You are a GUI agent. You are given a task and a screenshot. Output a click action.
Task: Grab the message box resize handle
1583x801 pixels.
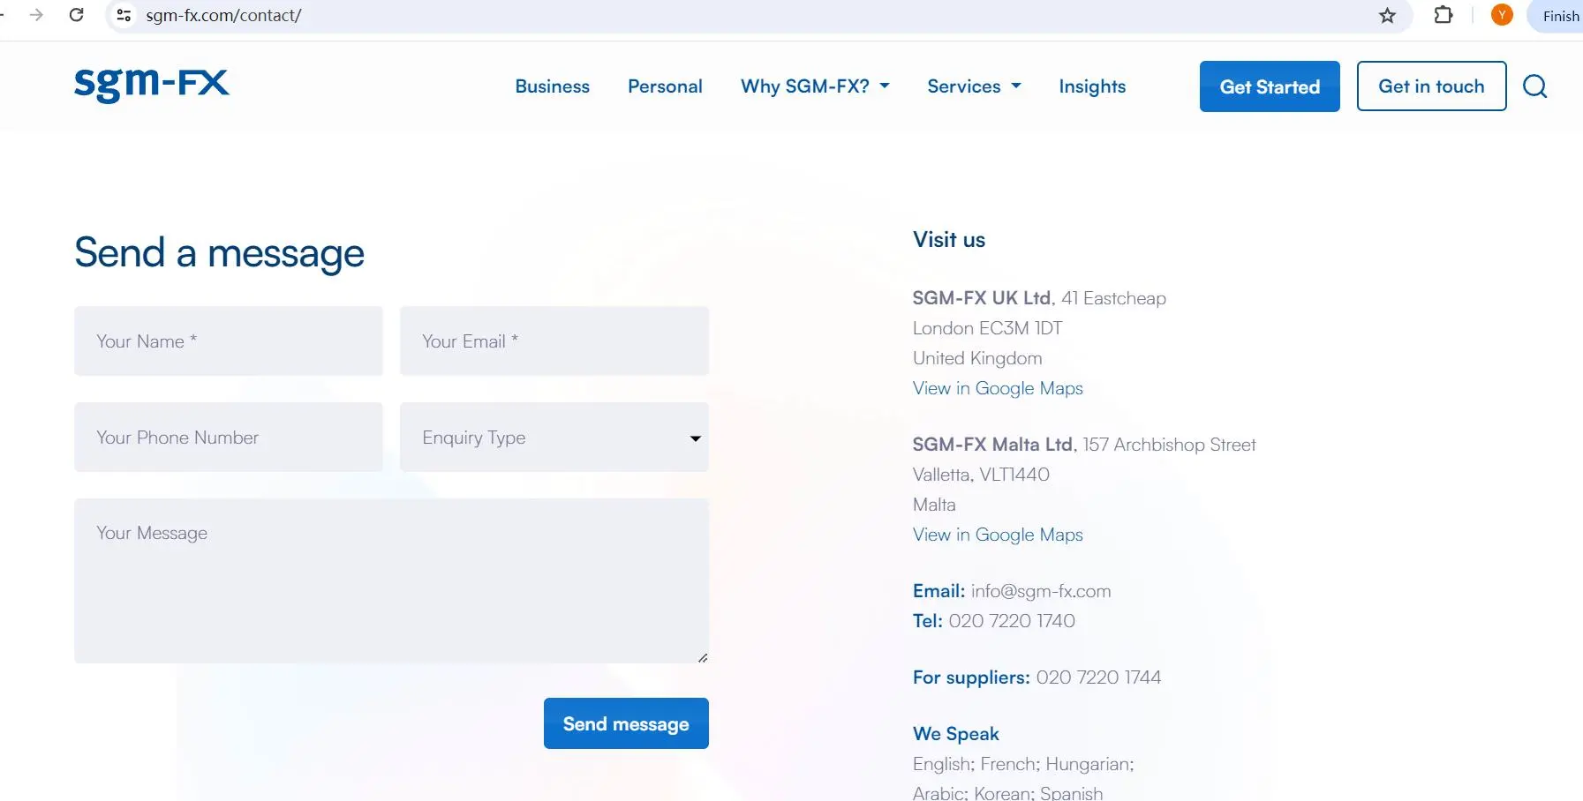pos(703,658)
